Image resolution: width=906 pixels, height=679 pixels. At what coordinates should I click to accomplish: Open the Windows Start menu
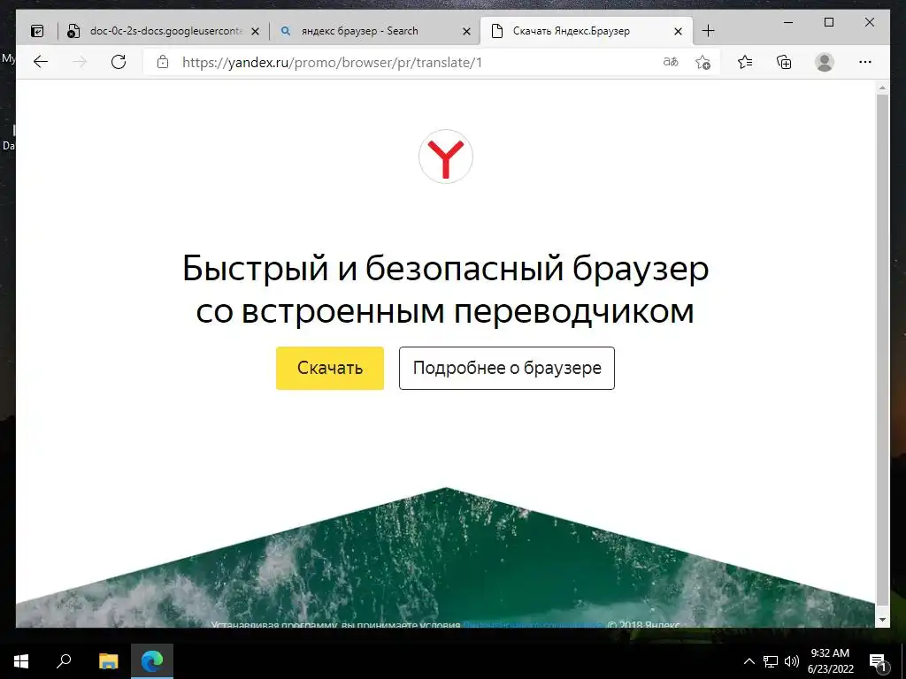[x=21, y=661]
